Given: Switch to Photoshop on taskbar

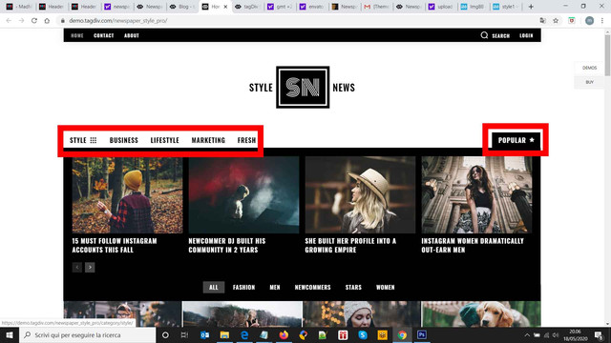Looking at the screenshot, I should (x=422, y=334).
